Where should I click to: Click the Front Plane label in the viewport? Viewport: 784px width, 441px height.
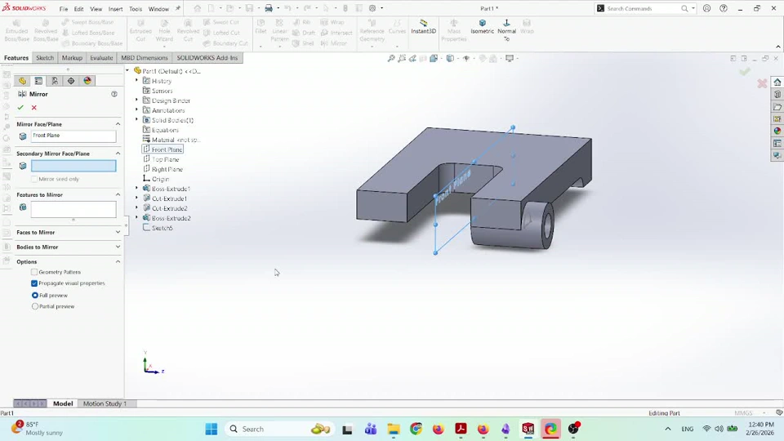[x=453, y=188]
